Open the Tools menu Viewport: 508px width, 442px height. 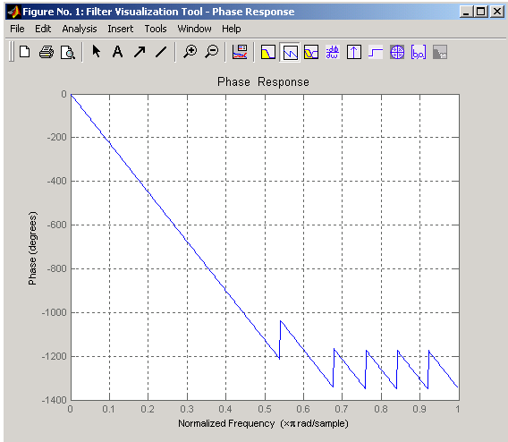pyautogui.click(x=156, y=29)
